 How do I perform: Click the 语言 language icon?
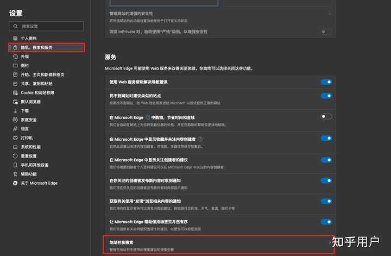pyautogui.click(x=15, y=129)
